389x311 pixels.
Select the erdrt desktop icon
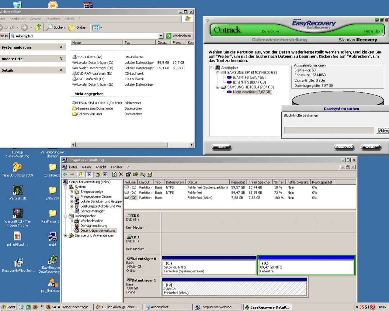coord(53,239)
